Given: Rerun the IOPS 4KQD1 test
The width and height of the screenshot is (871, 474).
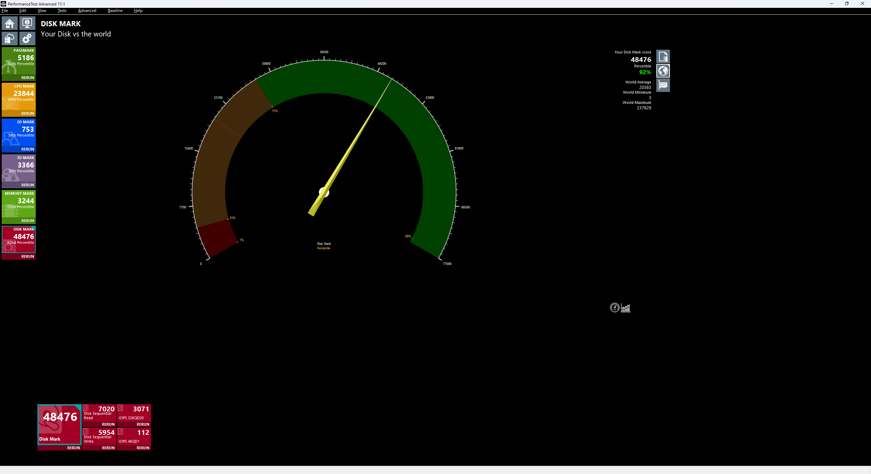Looking at the screenshot, I should [143, 448].
